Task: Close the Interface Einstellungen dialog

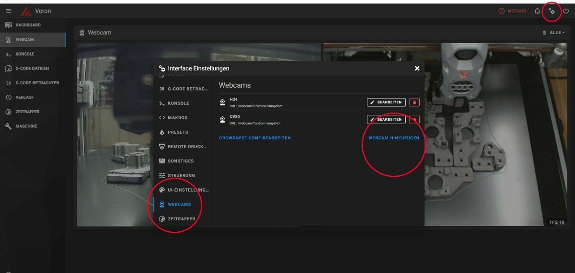Action: coord(417,68)
